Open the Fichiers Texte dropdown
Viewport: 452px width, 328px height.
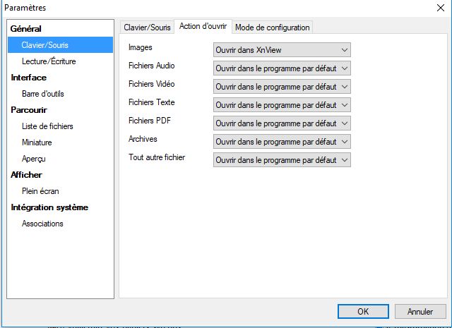[x=282, y=105]
